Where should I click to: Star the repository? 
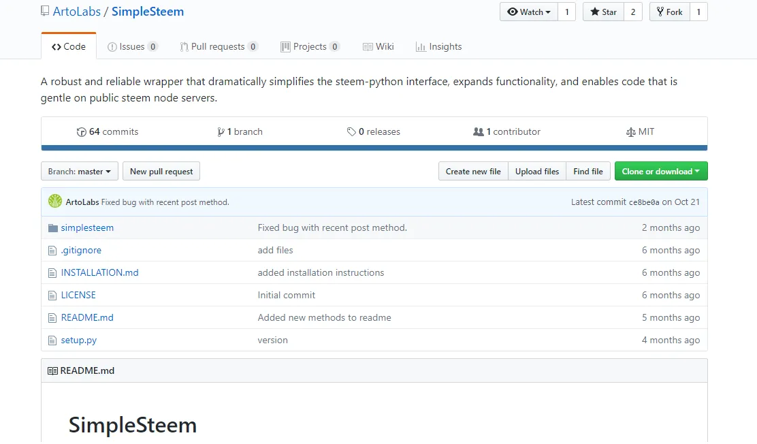(x=603, y=12)
